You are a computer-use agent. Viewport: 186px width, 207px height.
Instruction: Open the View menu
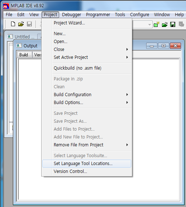pos(34,14)
